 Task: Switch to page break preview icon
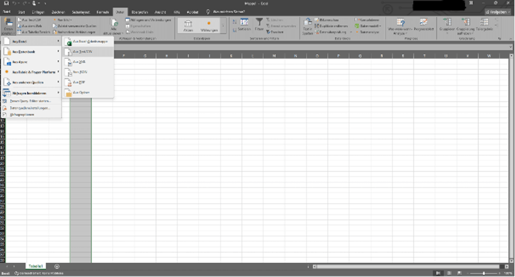(459, 273)
